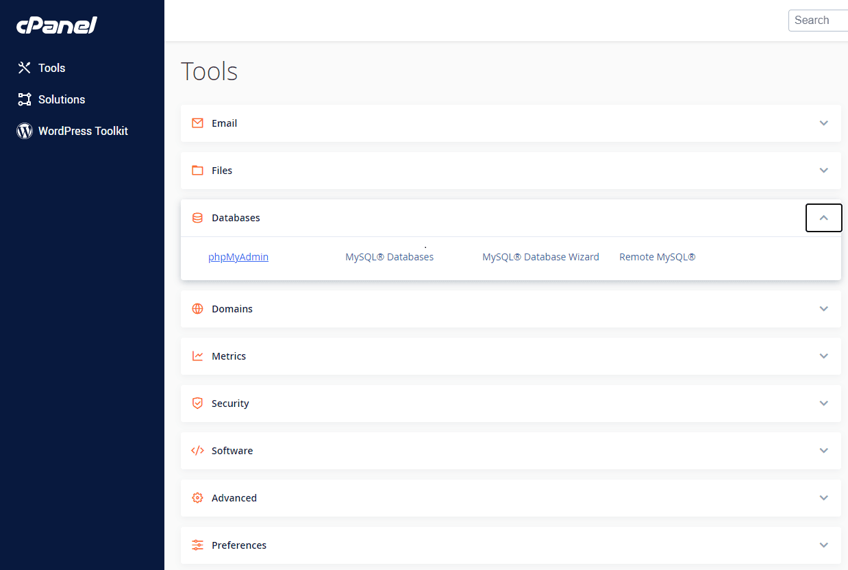Collapse the Databases section chevron
This screenshot has height=570, width=848.
coord(824,218)
